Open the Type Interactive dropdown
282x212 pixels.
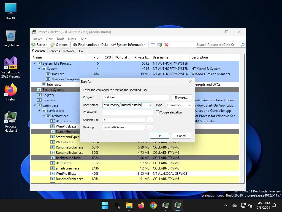(178, 105)
